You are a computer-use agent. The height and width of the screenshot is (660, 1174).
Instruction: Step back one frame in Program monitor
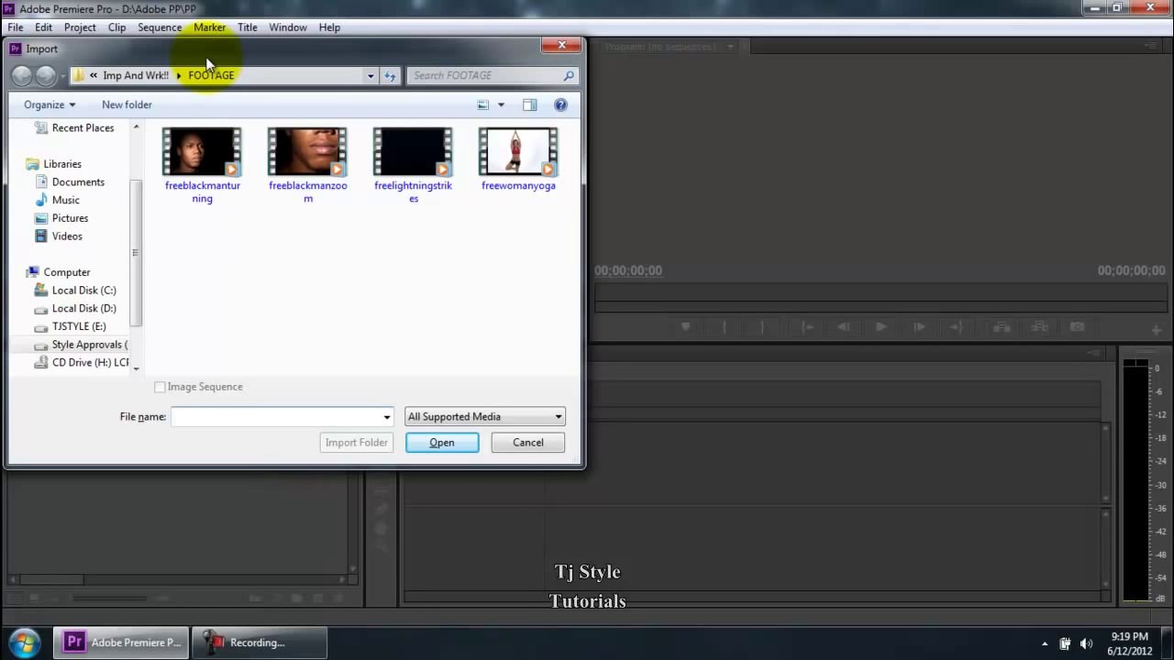click(x=844, y=327)
